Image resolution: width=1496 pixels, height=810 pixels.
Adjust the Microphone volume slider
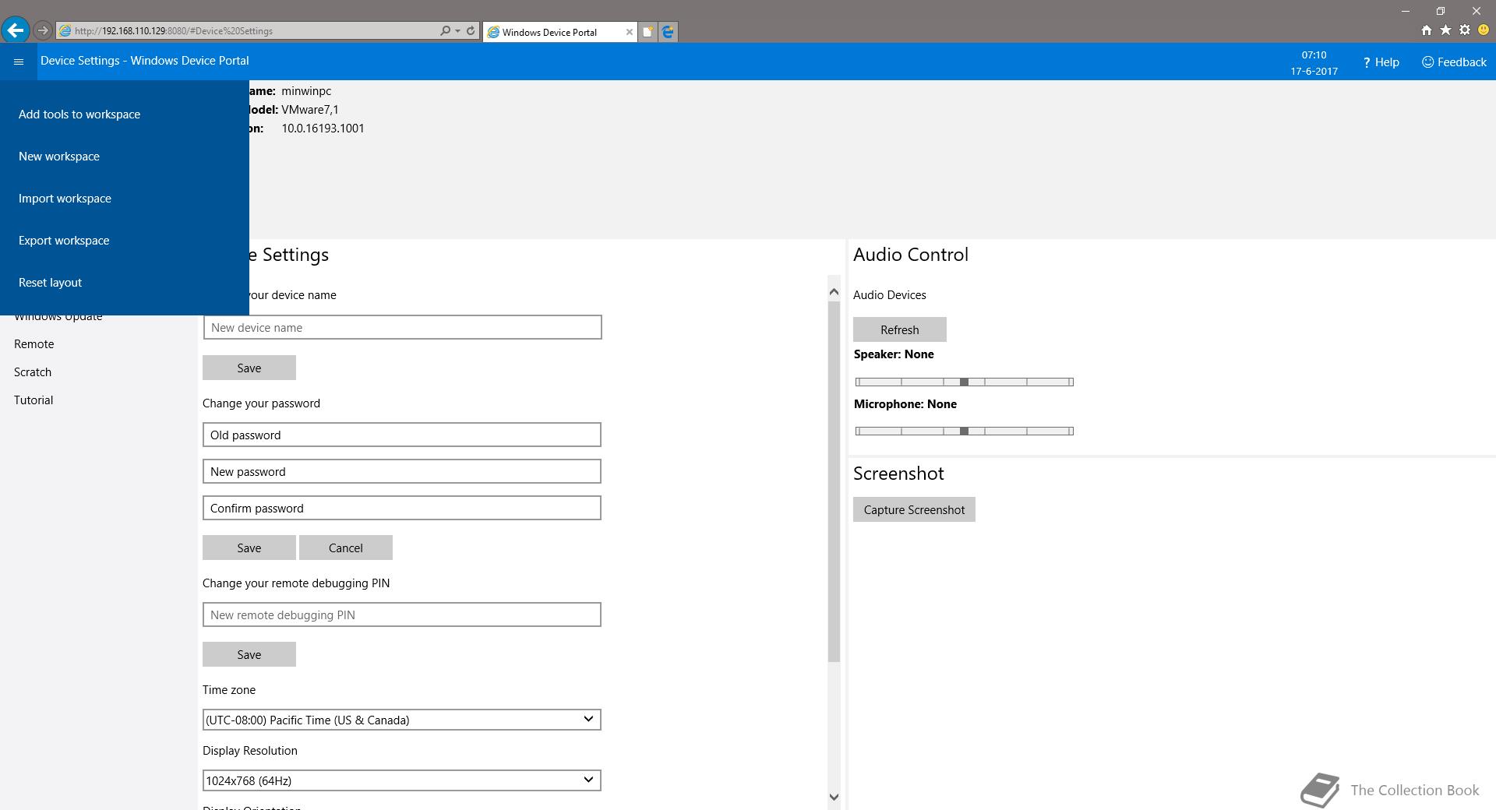pyautogui.click(x=965, y=431)
